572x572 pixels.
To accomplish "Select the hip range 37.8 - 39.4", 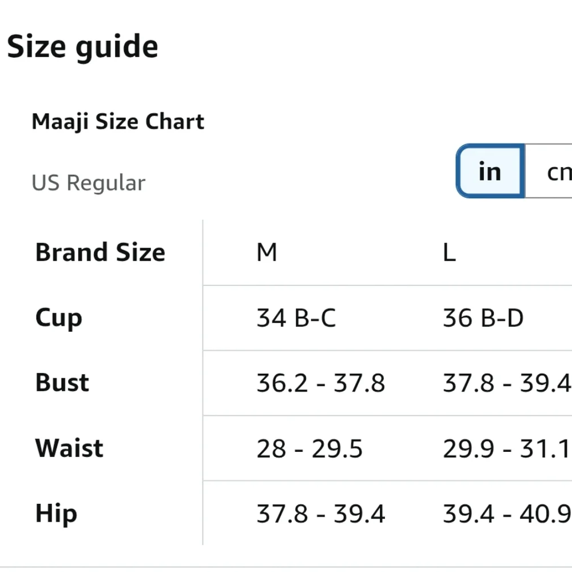I will [x=321, y=513].
